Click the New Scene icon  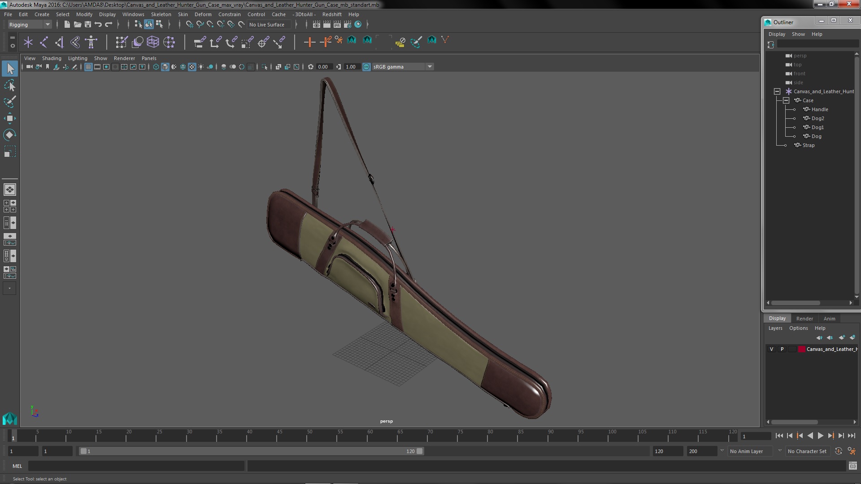pyautogui.click(x=67, y=25)
